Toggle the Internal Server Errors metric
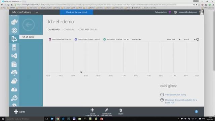215x121 pixels. [104, 39]
